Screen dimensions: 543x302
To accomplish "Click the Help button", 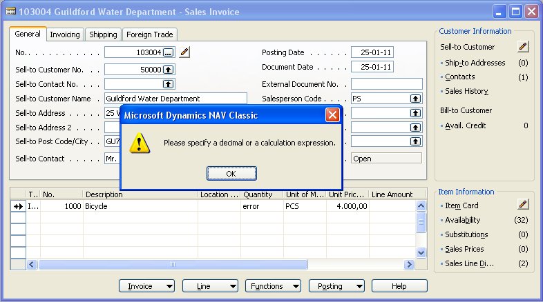I will pos(399,286).
